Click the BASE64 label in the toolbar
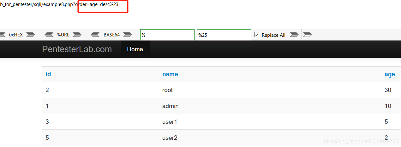The width and height of the screenshot is (401, 147). pos(111,35)
